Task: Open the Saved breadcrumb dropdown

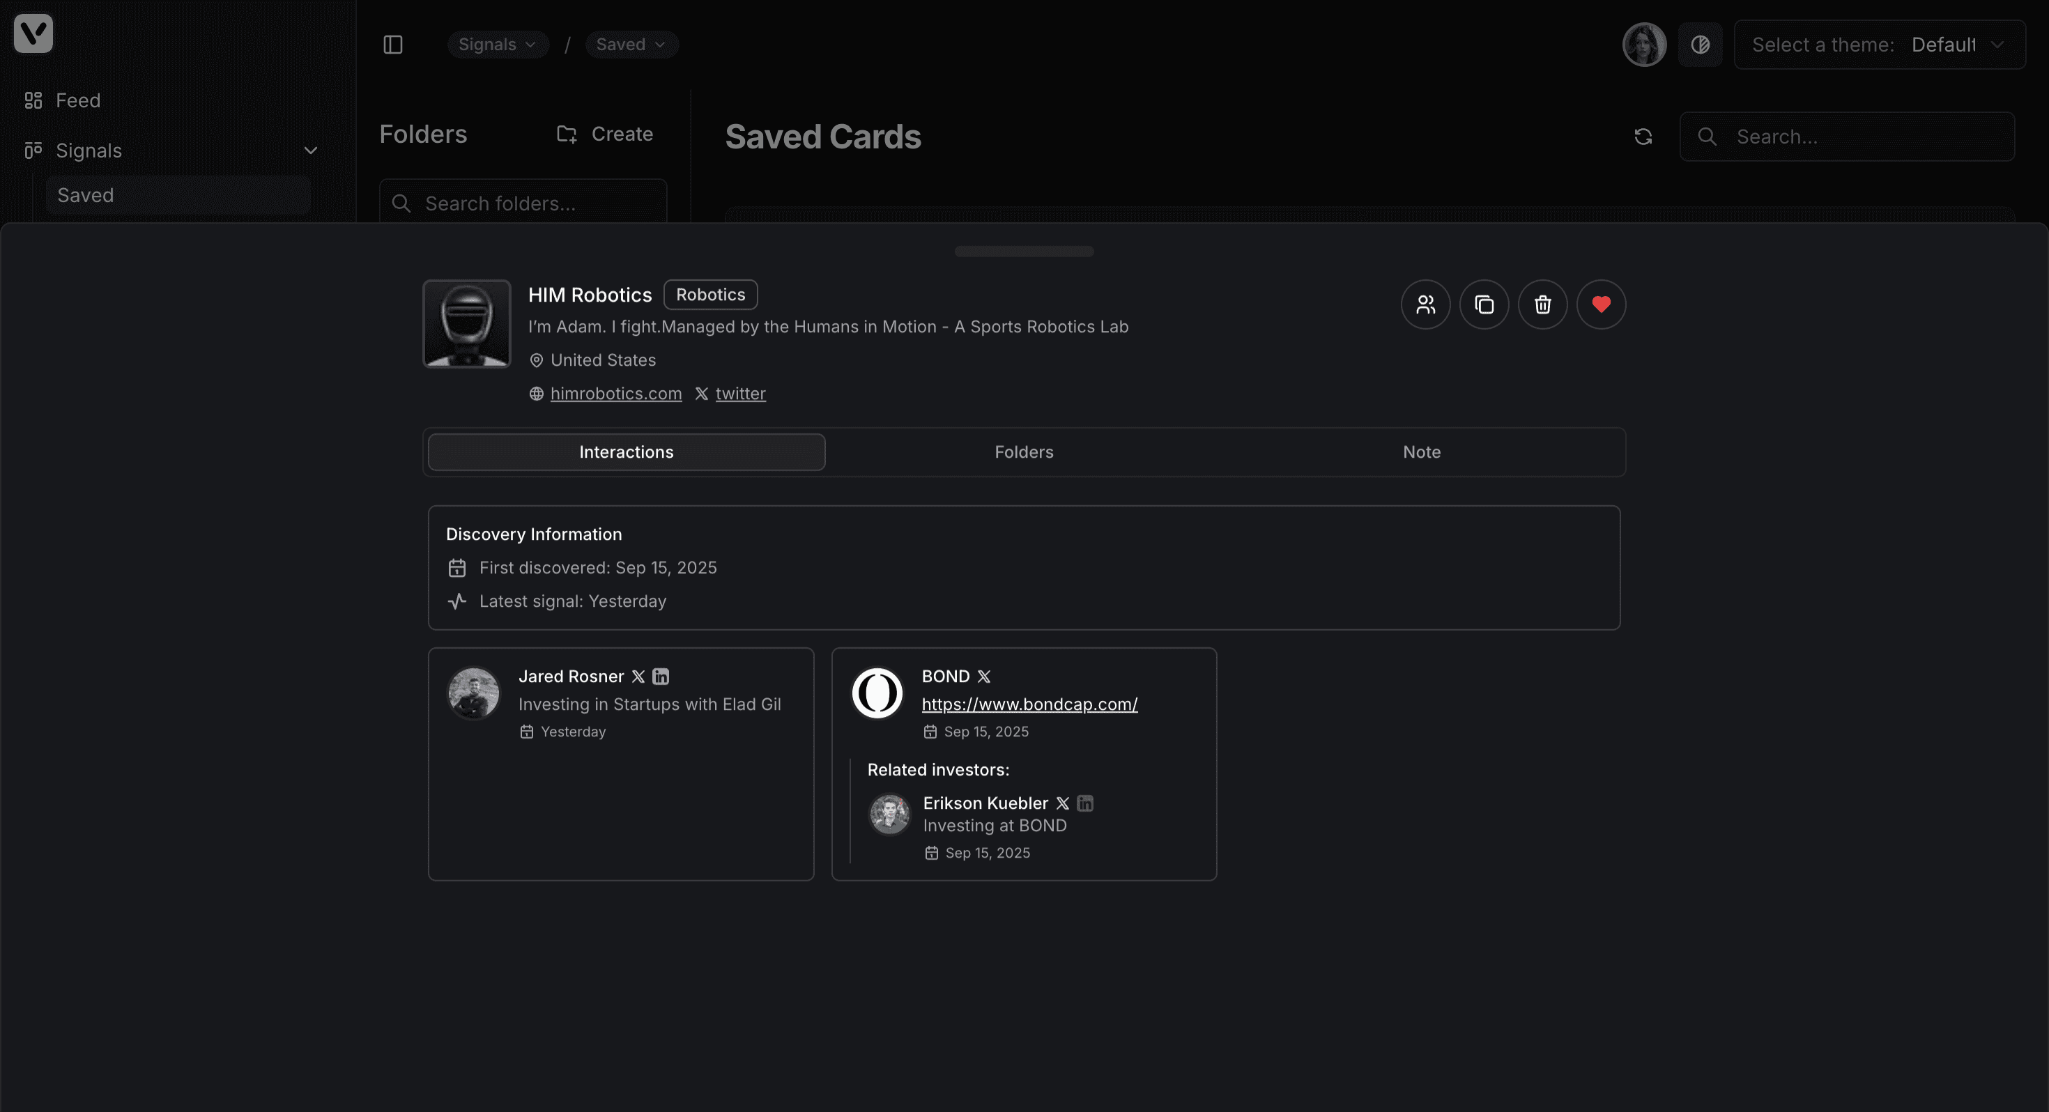Action: click(631, 45)
